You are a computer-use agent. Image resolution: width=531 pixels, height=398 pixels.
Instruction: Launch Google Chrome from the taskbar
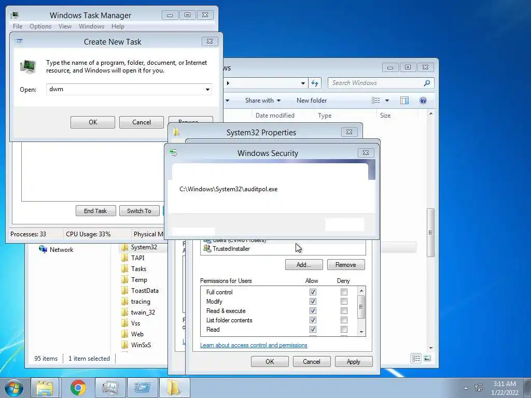78,388
